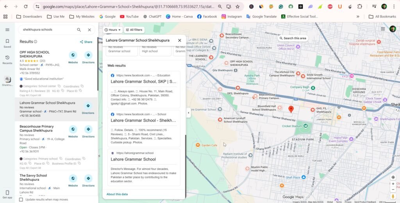This screenshot has height=203, width=400.
Task: Open Recents in the sidebar
Action: pos(7,60)
